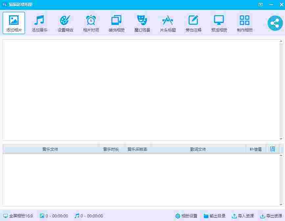Open 相册设置 (Album Settings)
285x221 pixels.
coord(186,216)
